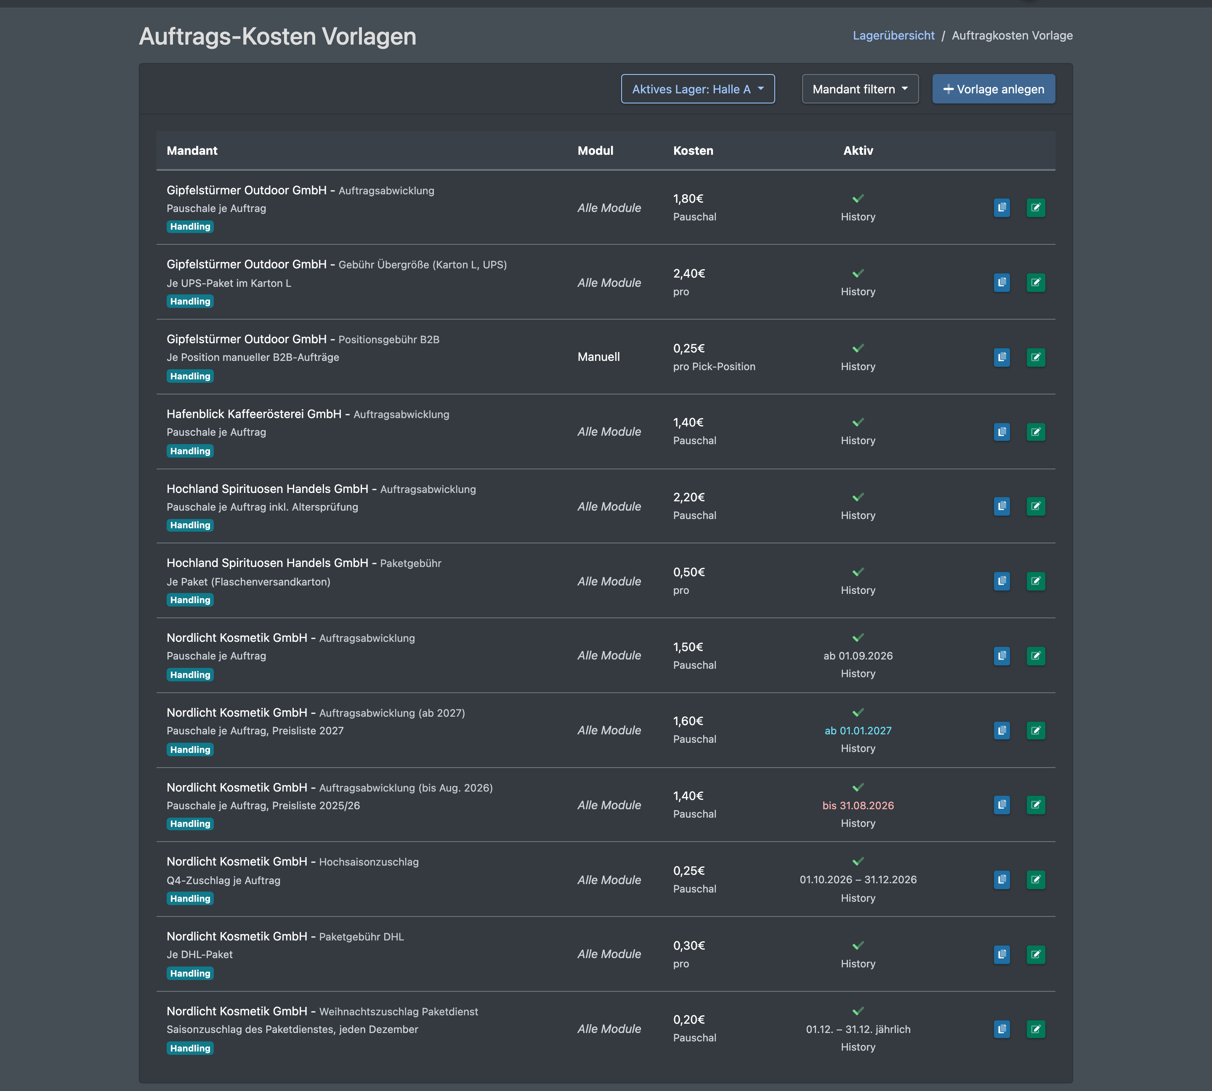
Task: Edit the Weihnachtszuschlag Paketdienst template
Action: pyautogui.click(x=1036, y=1029)
